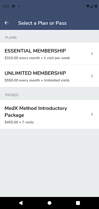Tap the back arrow in header

7,23
